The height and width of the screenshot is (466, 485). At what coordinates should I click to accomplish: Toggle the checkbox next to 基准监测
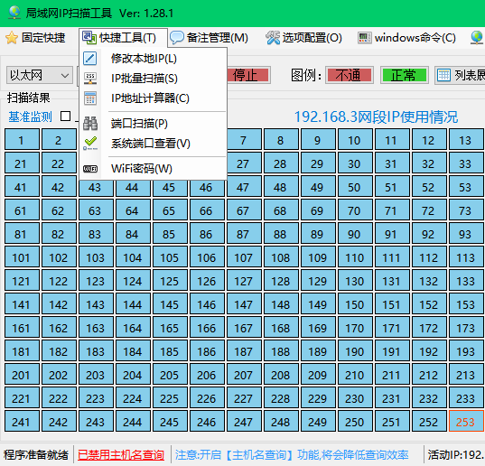[x=65, y=116]
